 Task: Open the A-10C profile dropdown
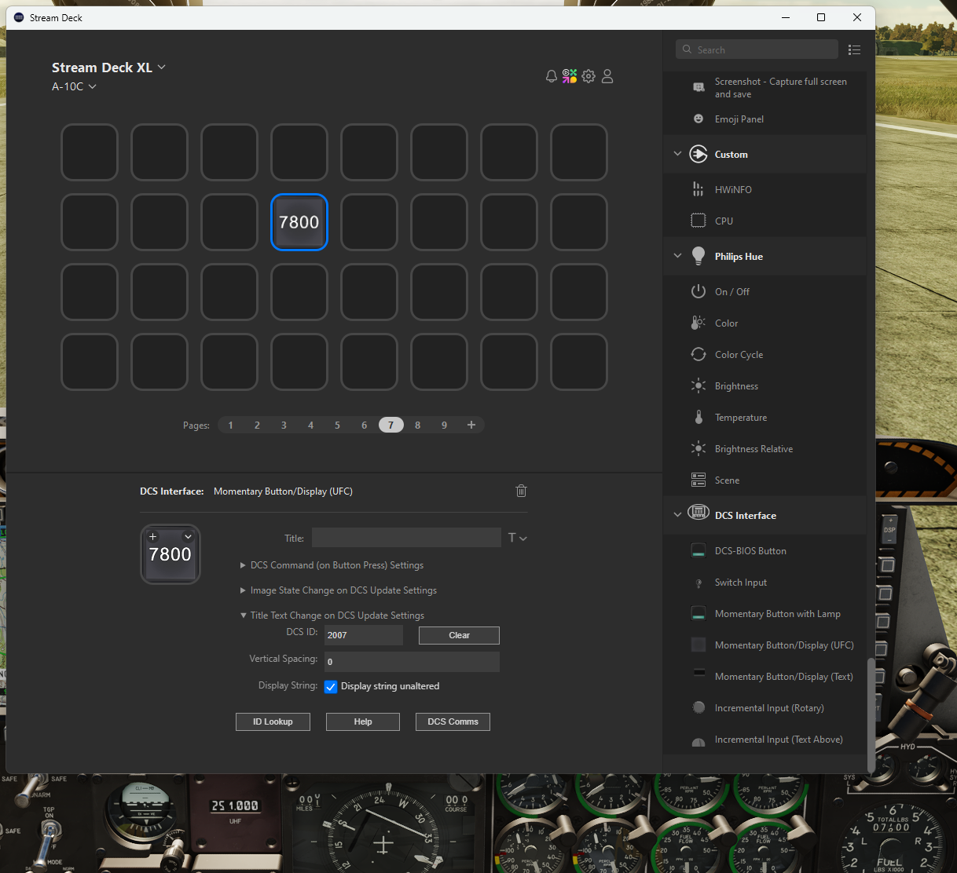click(74, 86)
